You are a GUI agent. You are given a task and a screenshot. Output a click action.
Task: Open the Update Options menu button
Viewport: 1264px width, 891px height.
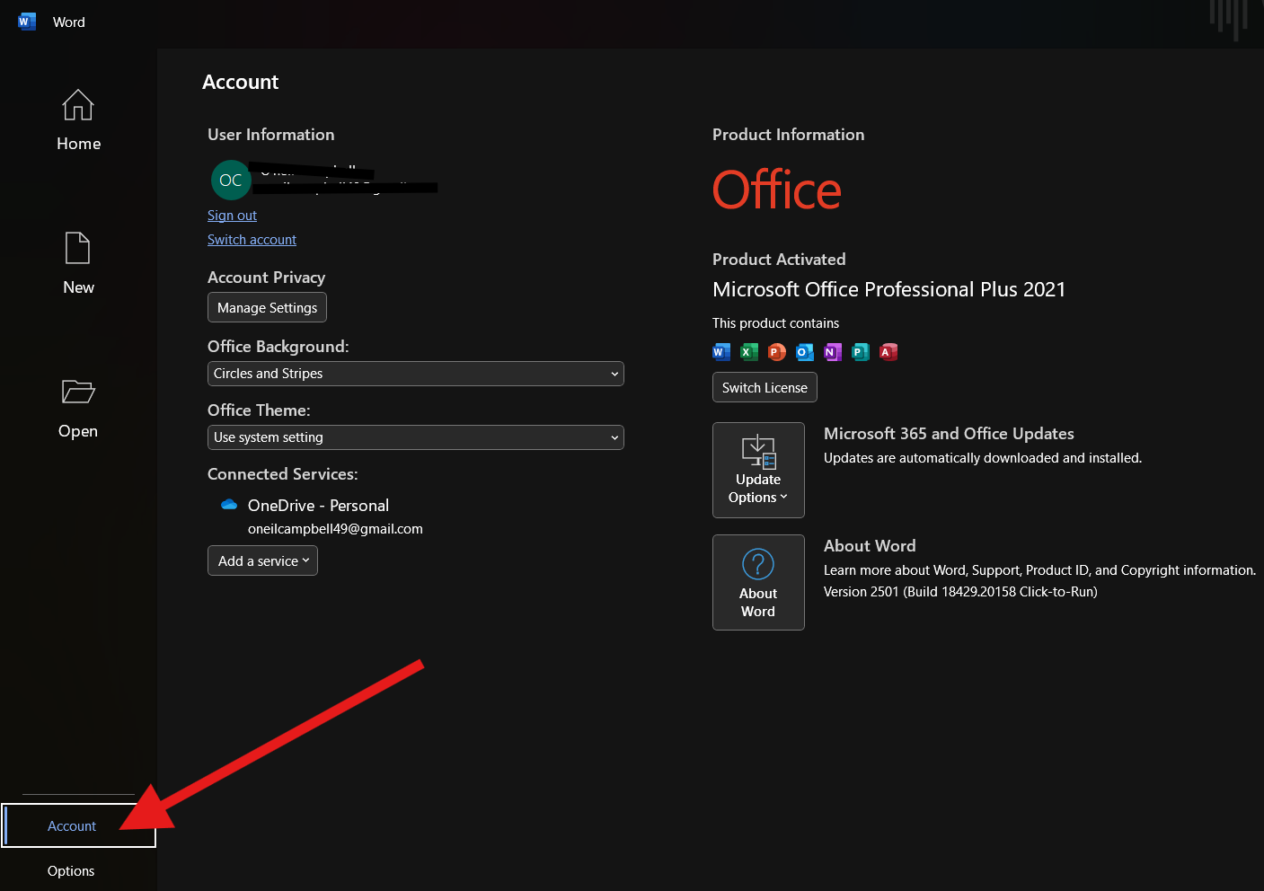[x=758, y=470]
